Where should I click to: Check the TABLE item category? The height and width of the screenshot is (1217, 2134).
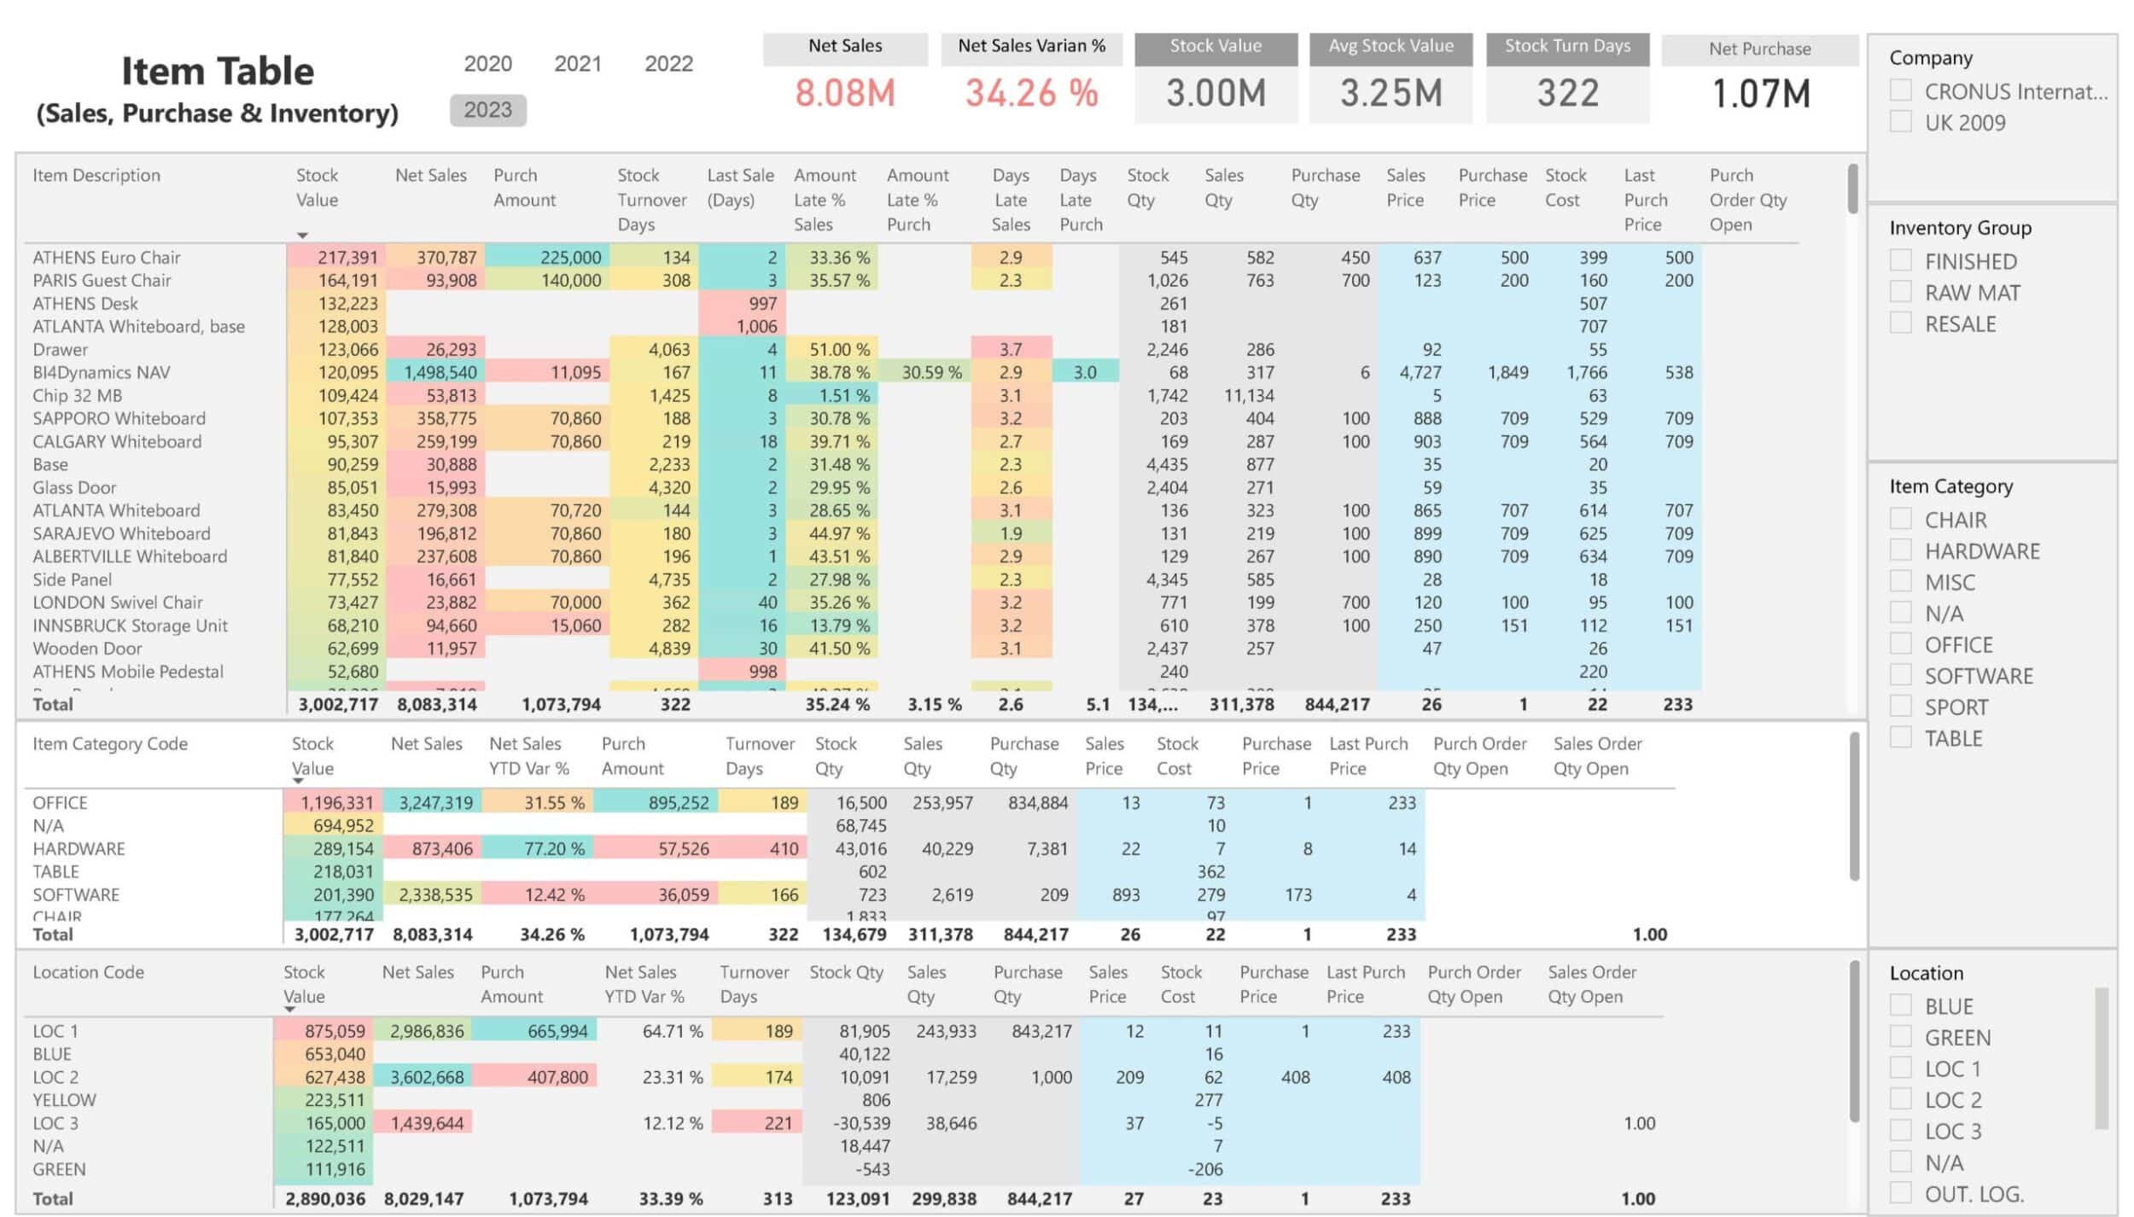point(1900,737)
